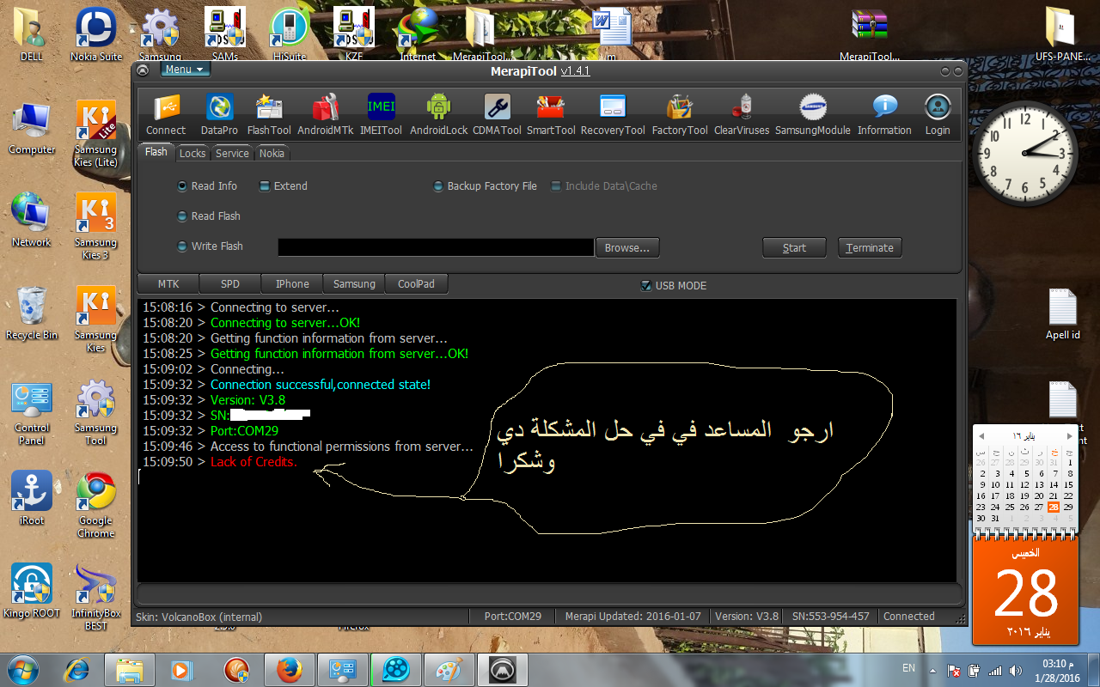Click the flash file path field

tap(436, 247)
